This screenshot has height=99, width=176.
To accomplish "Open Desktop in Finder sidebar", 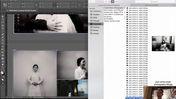I will click(x=95, y=27).
